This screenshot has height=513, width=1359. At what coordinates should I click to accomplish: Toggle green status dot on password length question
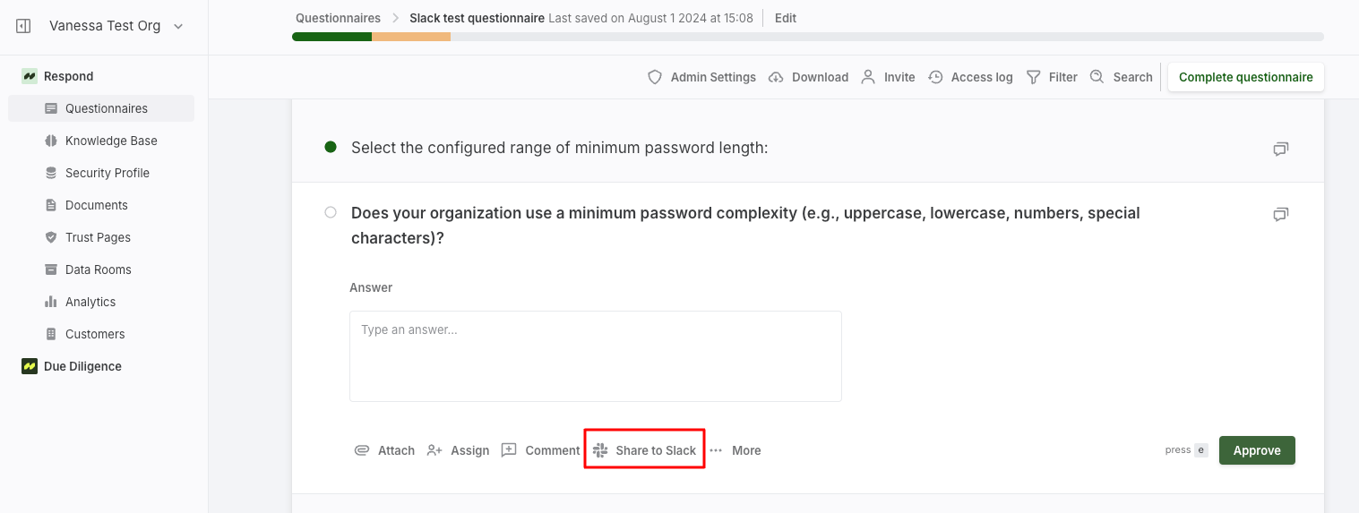[x=331, y=147]
